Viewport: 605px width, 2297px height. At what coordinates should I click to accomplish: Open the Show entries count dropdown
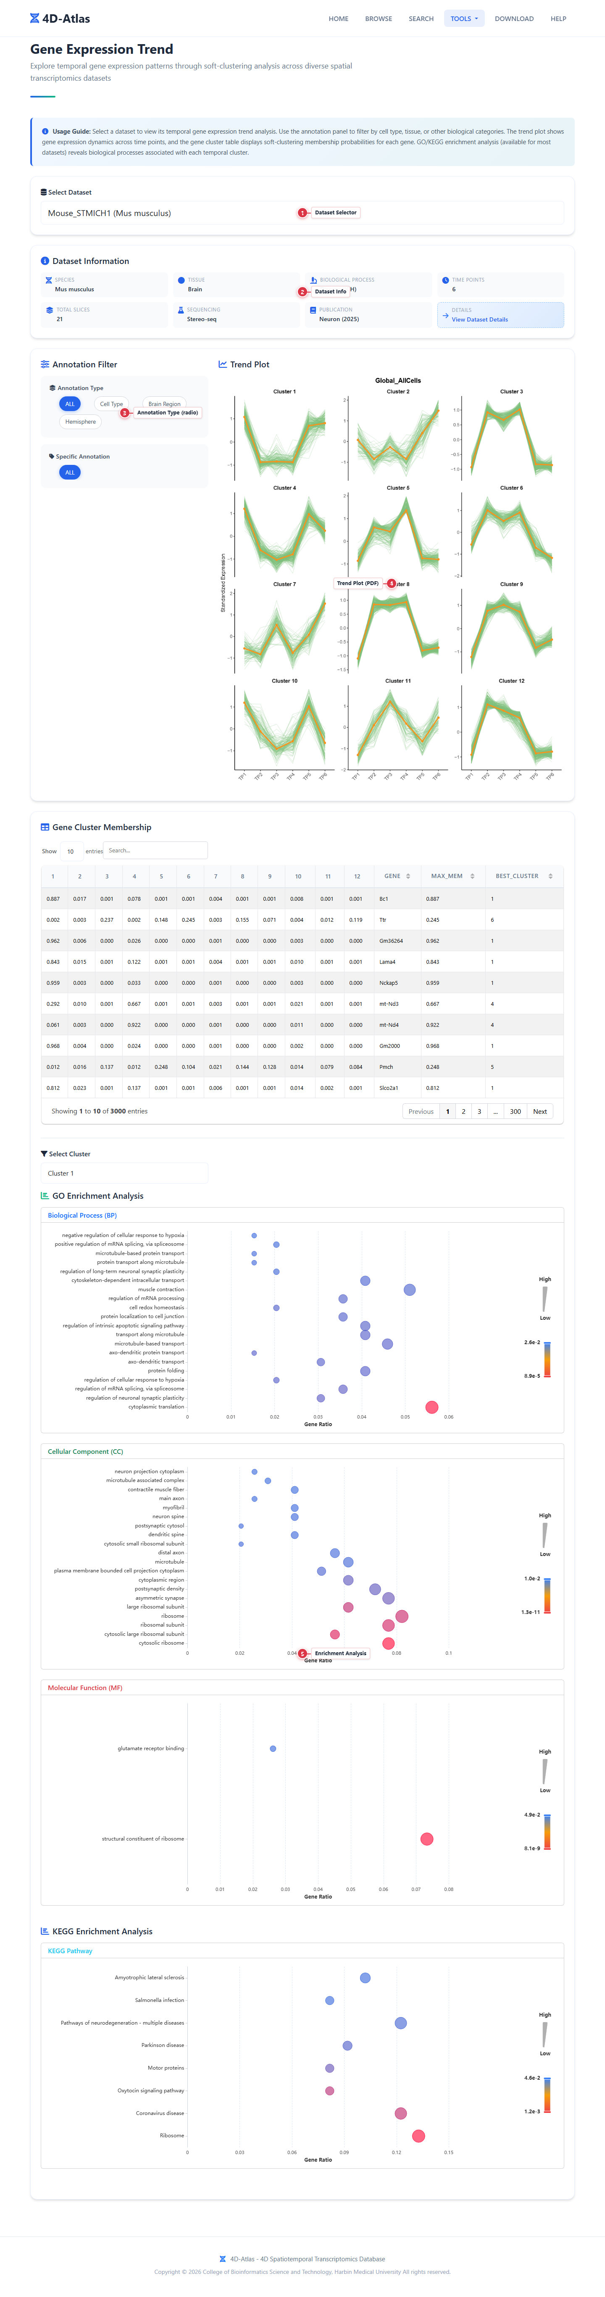pyautogui.click(x=71, y=851)
